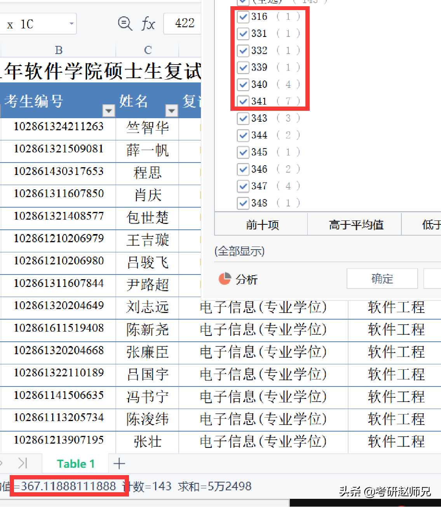Open the filter dropdown on 姓名 column
Viewport: 441px width, 507px height.
click(x=171, y=111)
